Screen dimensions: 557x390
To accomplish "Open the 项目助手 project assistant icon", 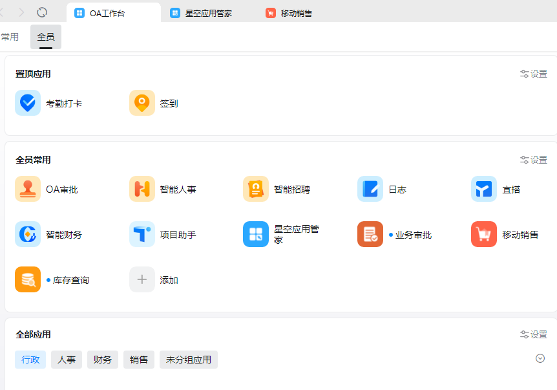I will (142, 235).
